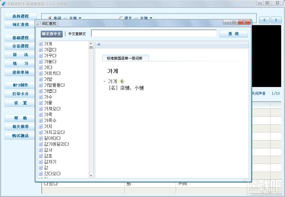Close the 词汇查找 dialog window
This screenshot has height=197, width=285.
244,22
